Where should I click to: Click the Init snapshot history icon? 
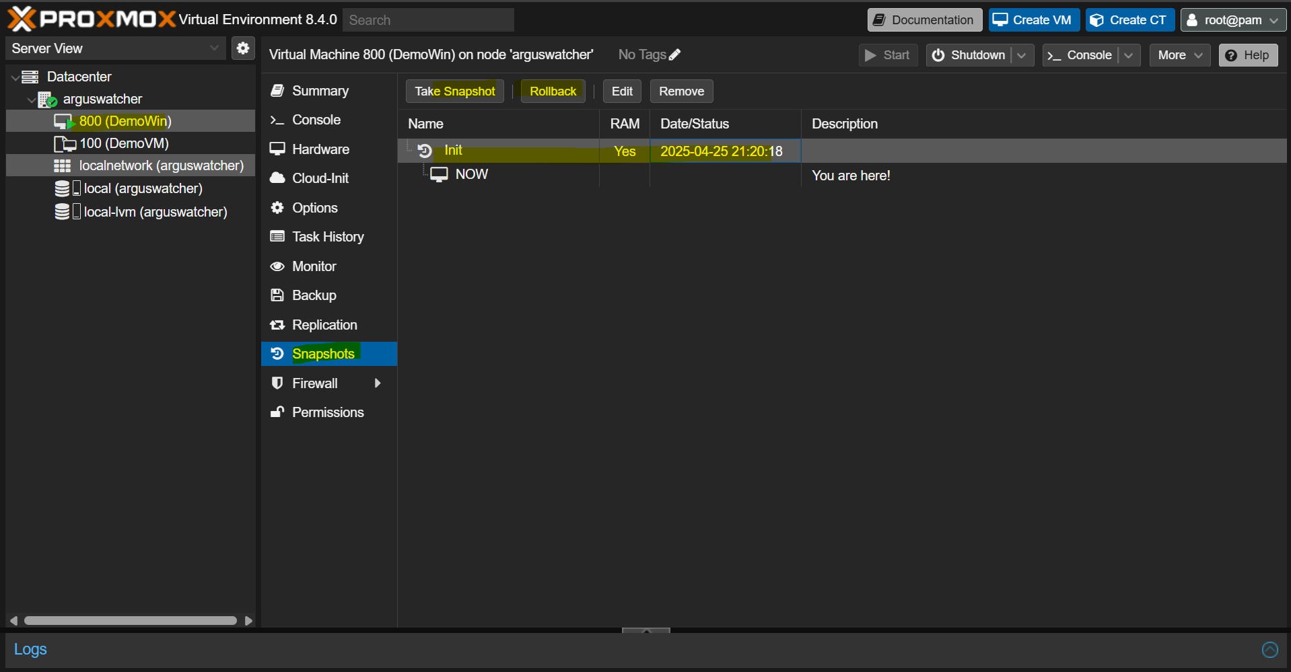[x=425, y=151]
